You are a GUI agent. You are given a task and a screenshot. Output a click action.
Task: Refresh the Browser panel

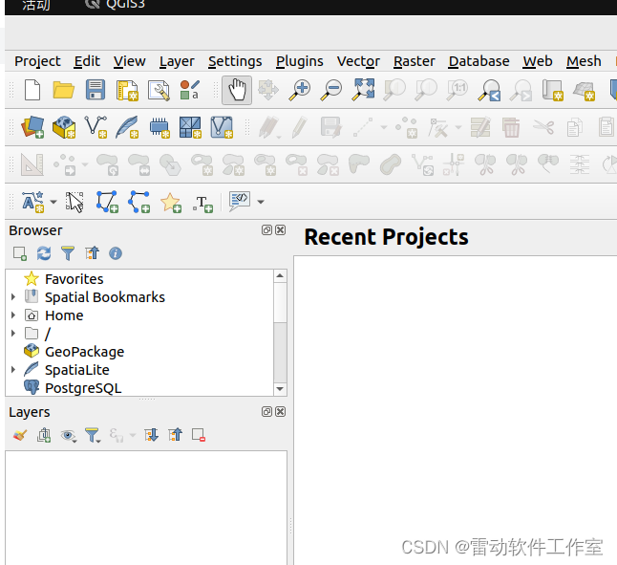pyautogui.click(x=44, y=253)
